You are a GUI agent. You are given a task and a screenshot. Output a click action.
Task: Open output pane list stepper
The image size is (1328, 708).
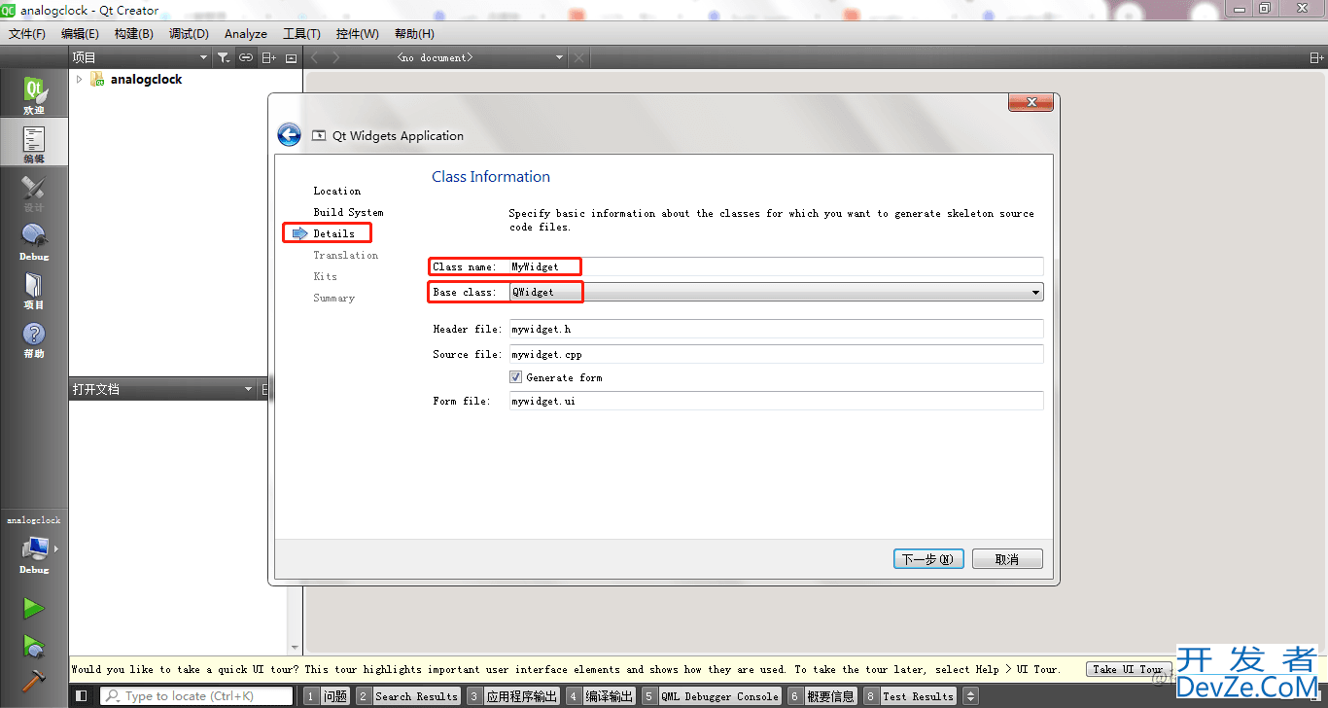970,695
